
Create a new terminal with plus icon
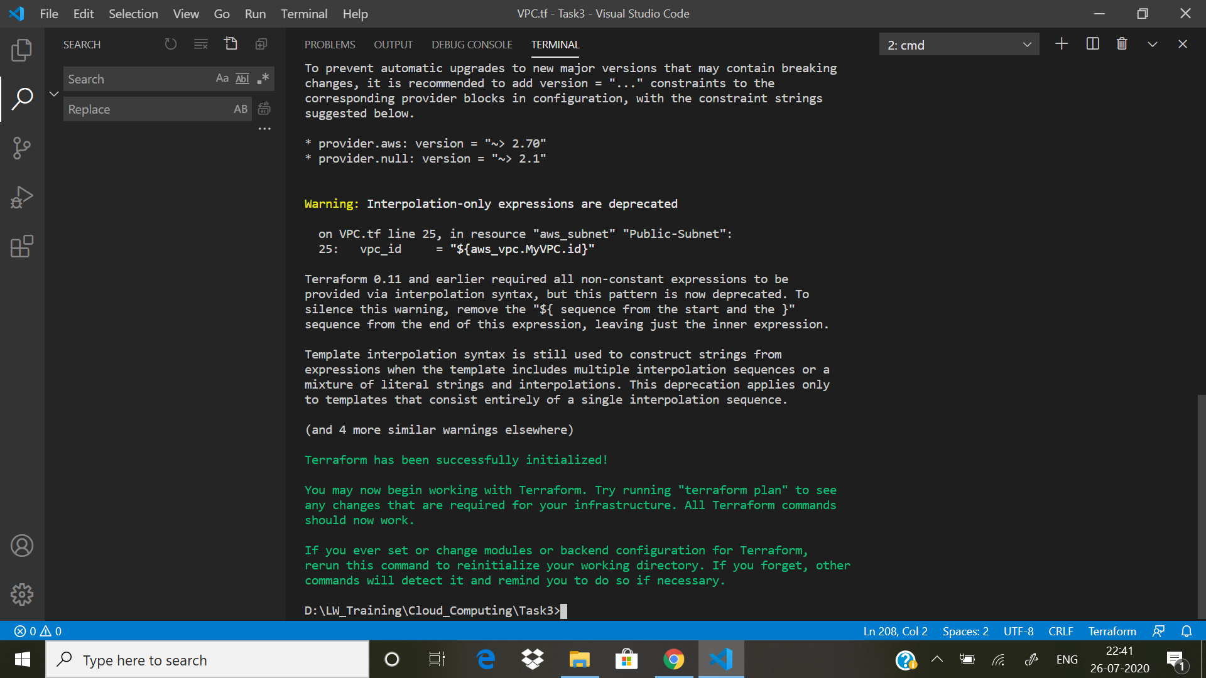(x=1062, y=44)
